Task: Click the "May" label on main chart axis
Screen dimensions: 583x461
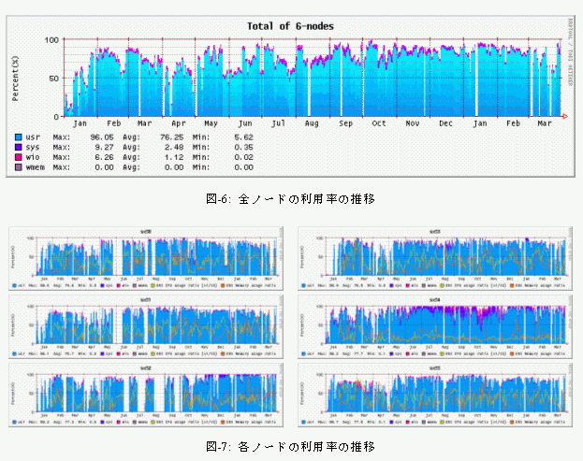Action: (211, 123)
